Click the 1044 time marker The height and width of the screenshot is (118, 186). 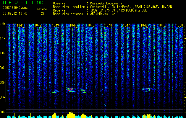click(x=73, y=25)
